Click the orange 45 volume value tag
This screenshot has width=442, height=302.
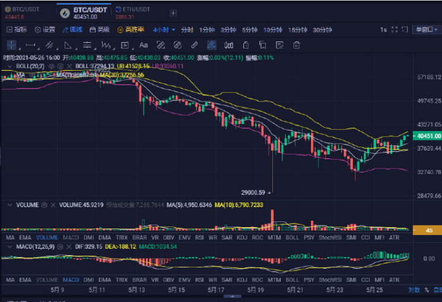pyautogui.click(x=427, y=230)
